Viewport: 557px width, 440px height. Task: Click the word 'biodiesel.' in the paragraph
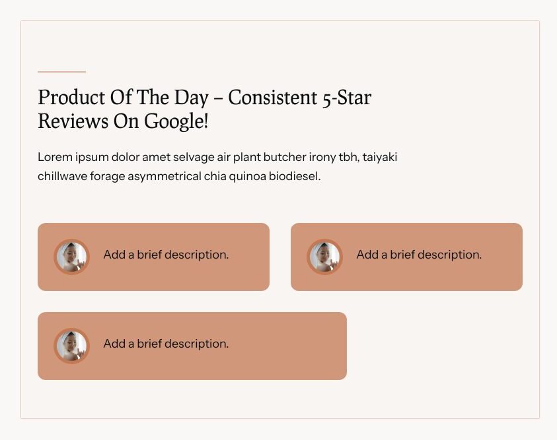click(295, 176)
